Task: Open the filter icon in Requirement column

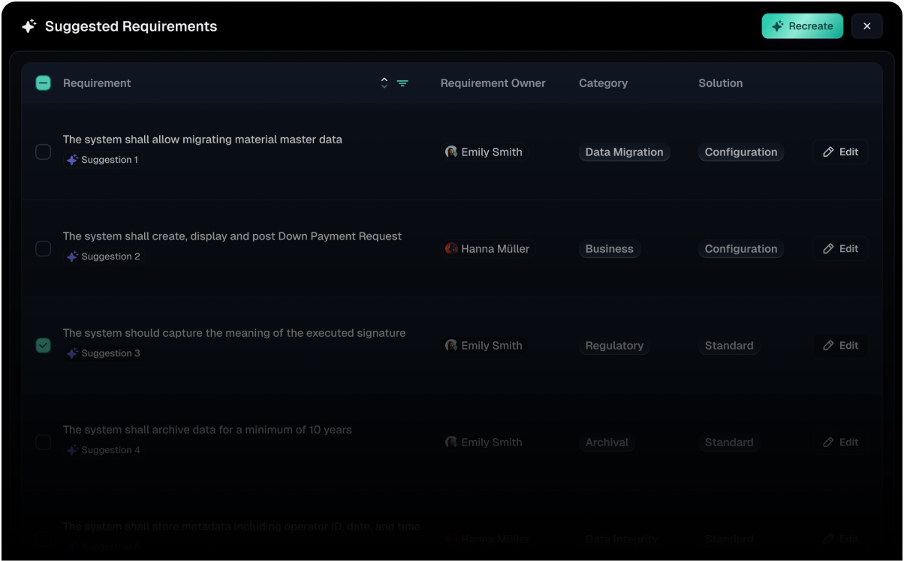Action: point(402,83)
